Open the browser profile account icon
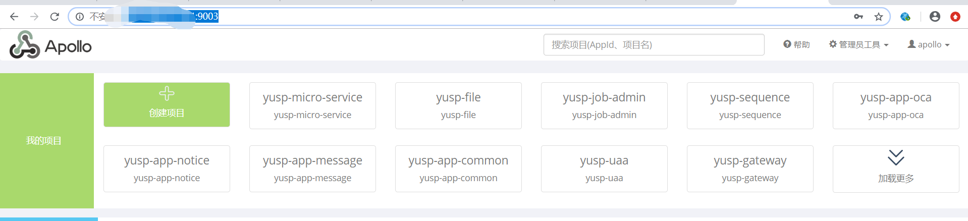This screenshot has width=968, height=221. tap(935, 17)
